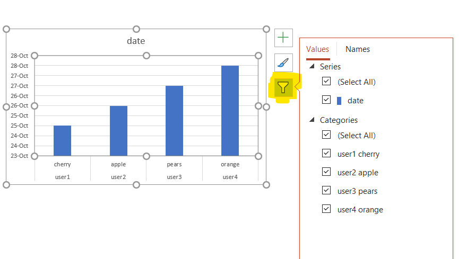Collapse the Categories section triangle
The image size is (467, 259).
[312, 120]
